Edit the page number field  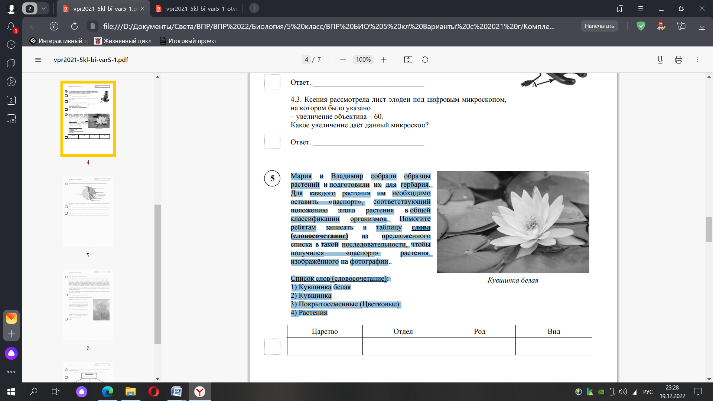(306, 60)
